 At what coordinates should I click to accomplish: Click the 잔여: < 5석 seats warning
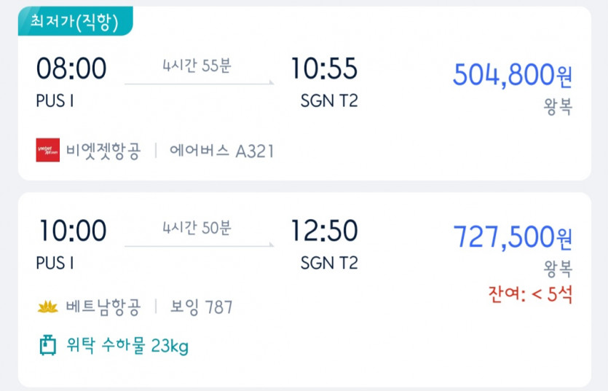coord(530,295)
